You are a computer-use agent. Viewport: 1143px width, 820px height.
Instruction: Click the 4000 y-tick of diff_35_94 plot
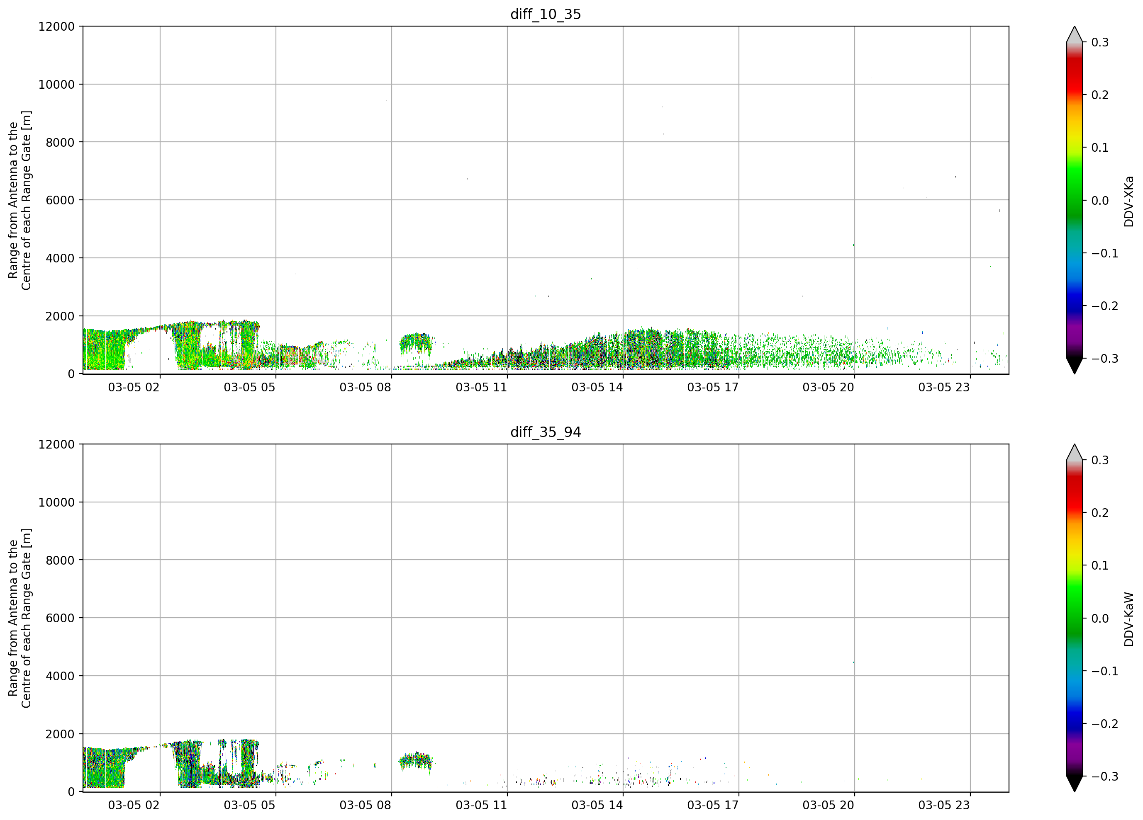pos(60,677)
